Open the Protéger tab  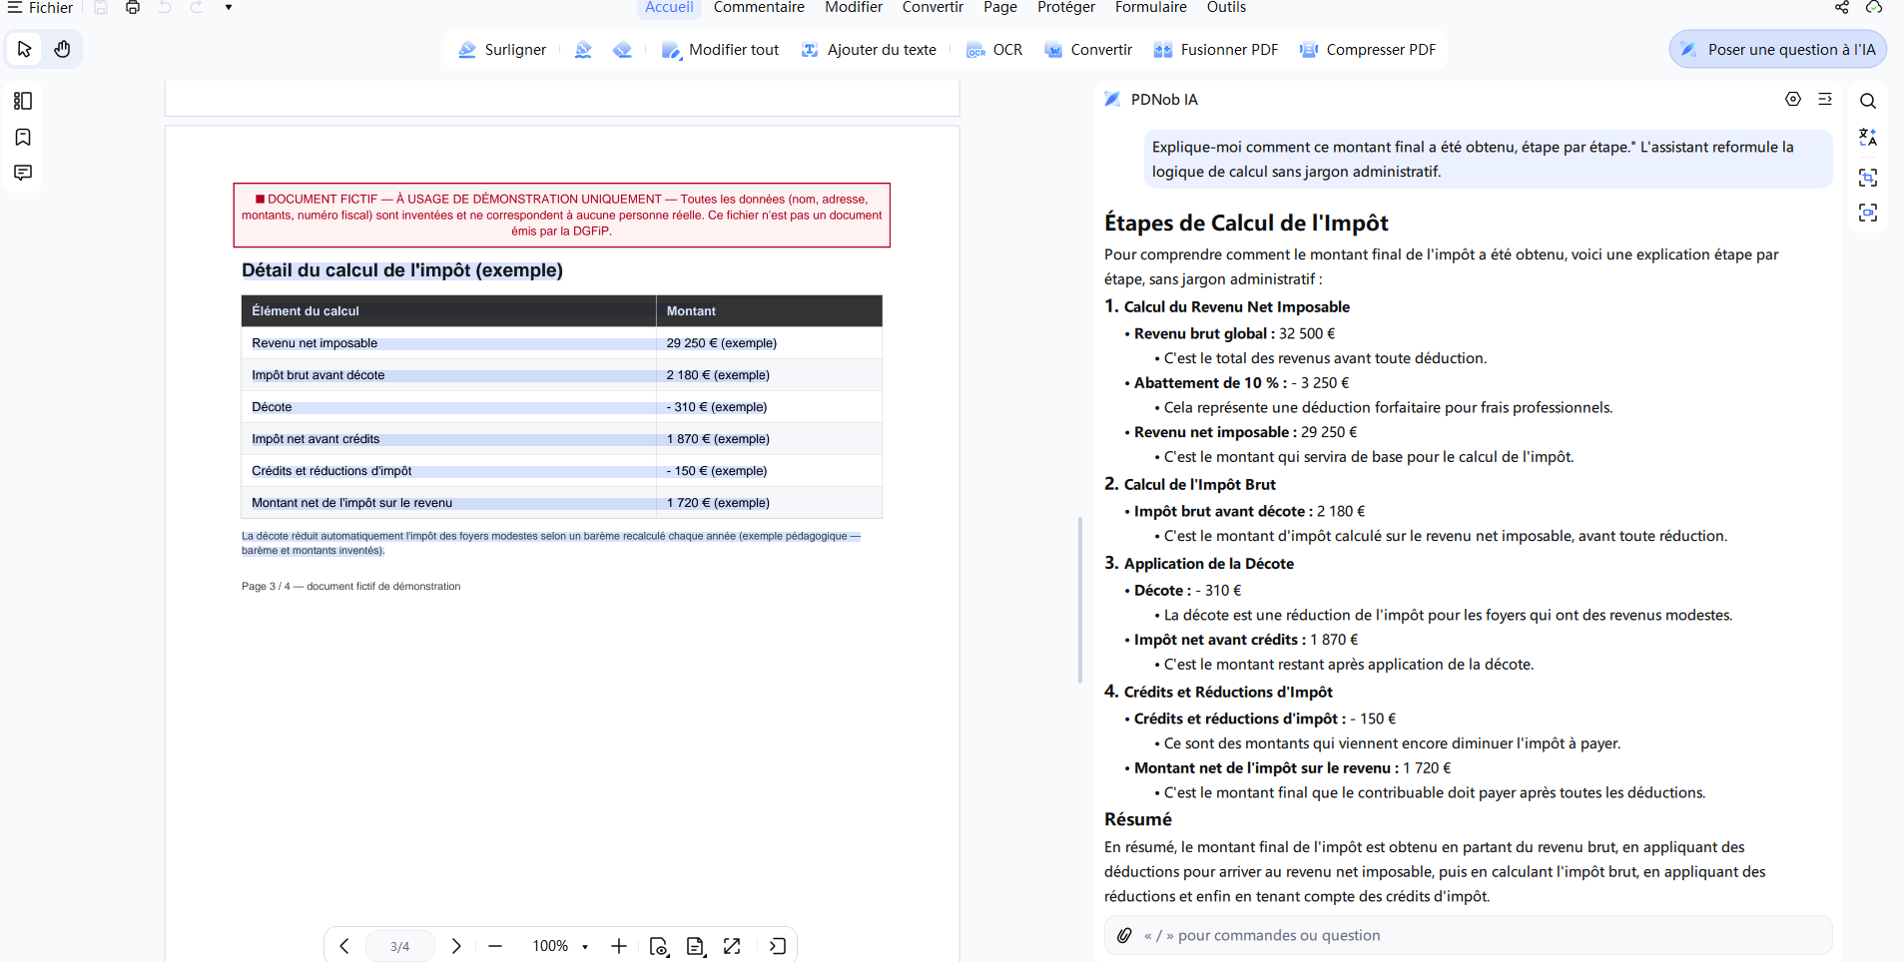point(1066,8)
